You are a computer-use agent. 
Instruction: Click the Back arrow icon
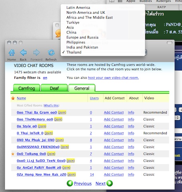(23, 52)
